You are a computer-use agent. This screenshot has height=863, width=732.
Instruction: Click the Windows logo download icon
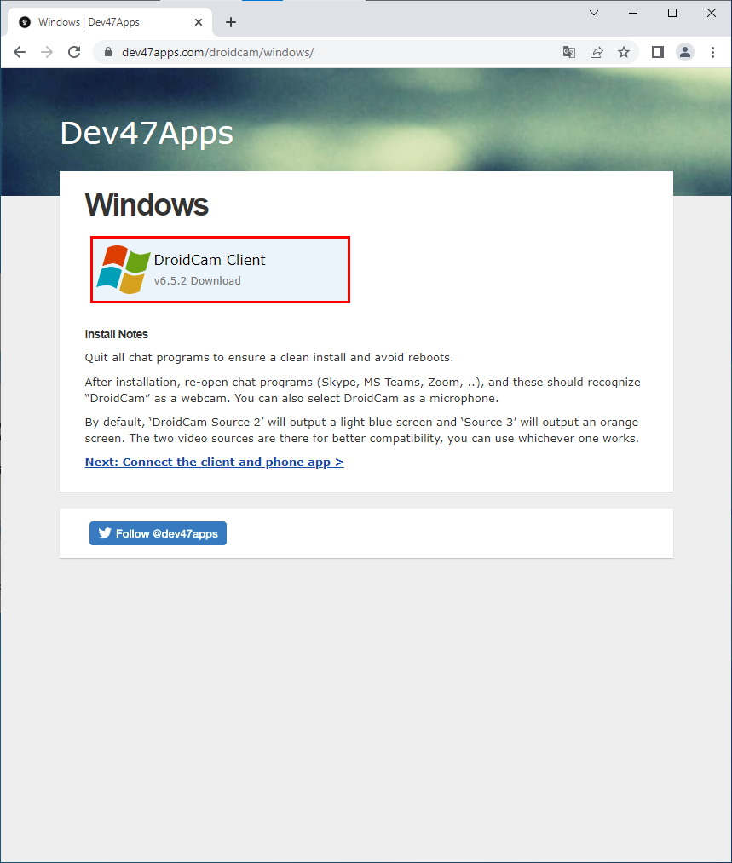124,269
